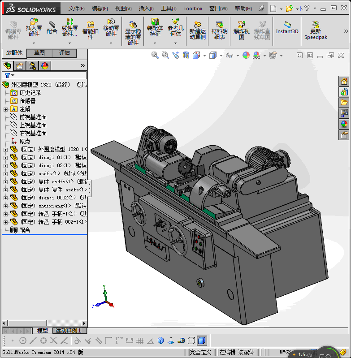Open the New document icon in title bar
This screenshot has height=358, width=351.
coord(273,9)
